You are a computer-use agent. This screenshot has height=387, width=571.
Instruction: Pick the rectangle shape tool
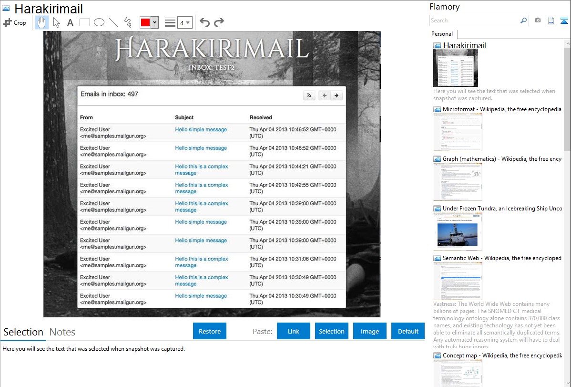(x=84, y=22)
